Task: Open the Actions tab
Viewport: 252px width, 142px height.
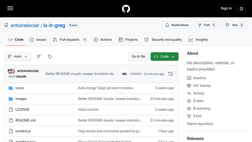Action: click(x=103, y=40)
